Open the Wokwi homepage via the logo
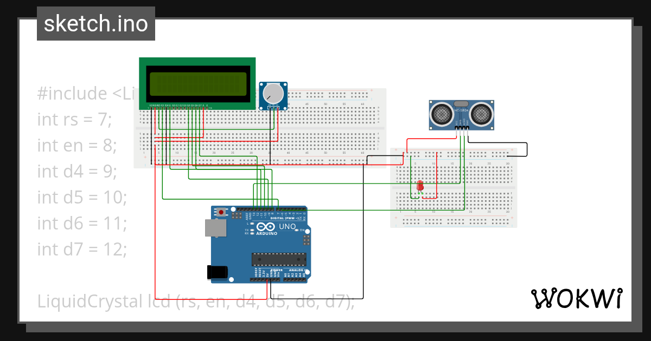 point(577,298)
